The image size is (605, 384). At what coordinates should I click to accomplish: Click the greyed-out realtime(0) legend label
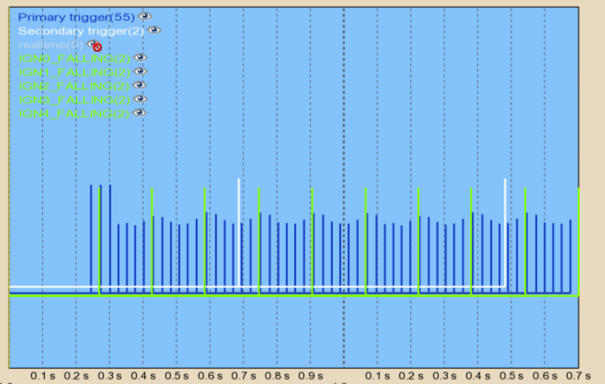tap(51, 45)
